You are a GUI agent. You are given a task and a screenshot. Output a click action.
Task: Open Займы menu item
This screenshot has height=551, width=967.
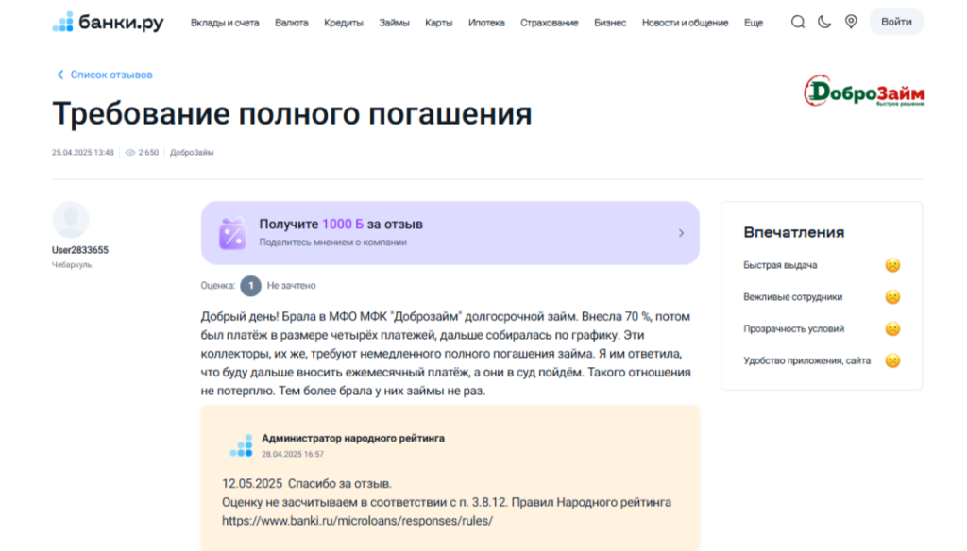coord(394,23)
